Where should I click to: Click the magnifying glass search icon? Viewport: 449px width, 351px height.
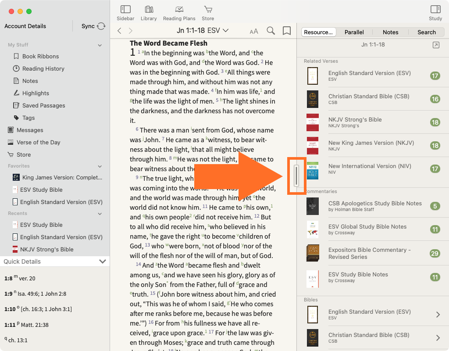point(271,31)
